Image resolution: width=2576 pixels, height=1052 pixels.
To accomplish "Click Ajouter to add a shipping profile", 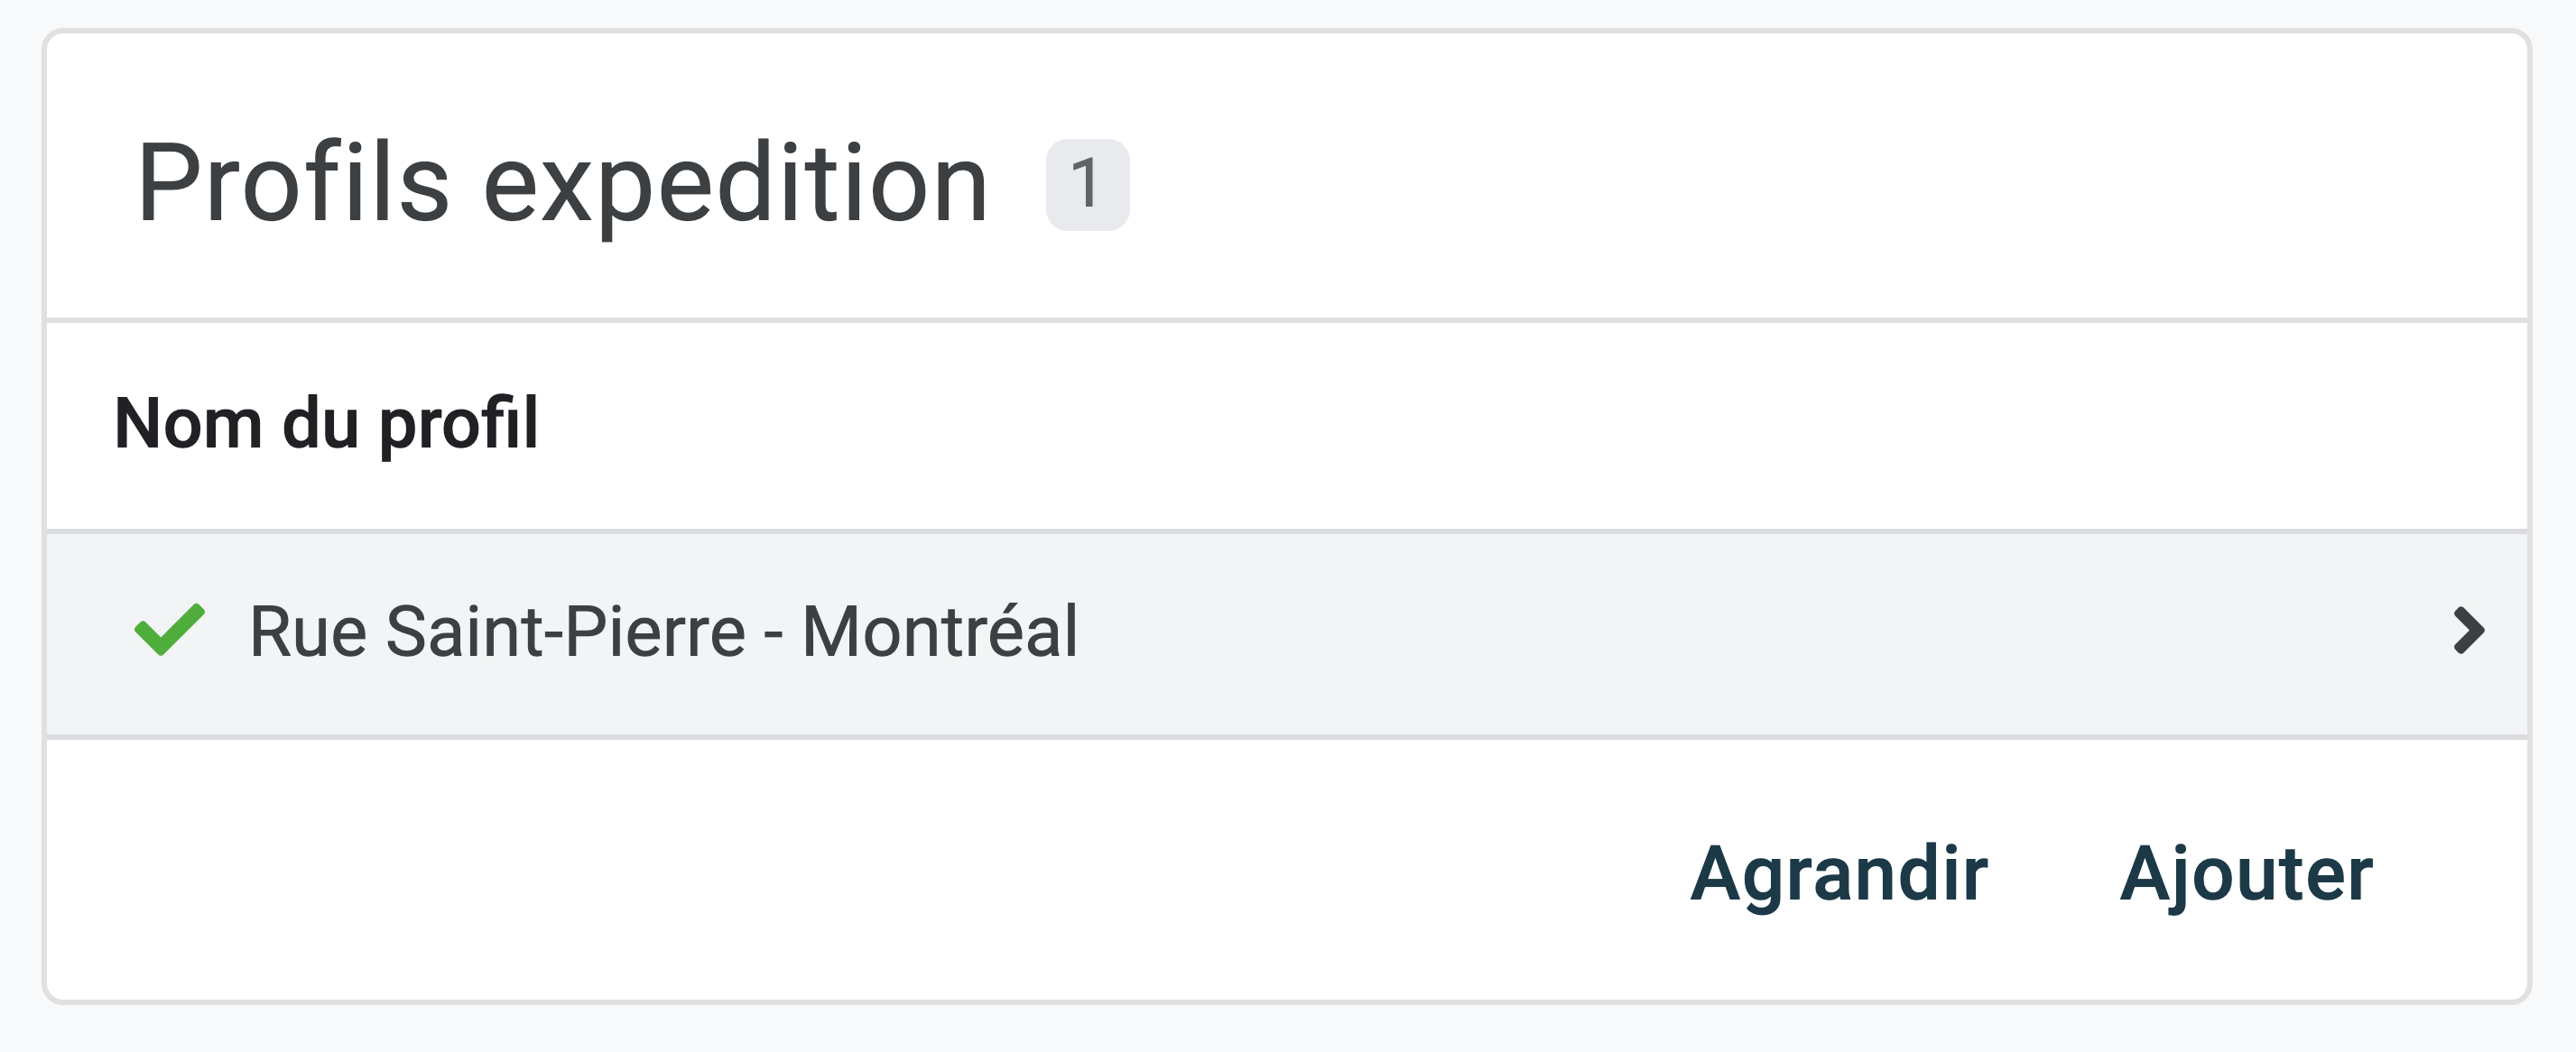I will coord(2245,874).
